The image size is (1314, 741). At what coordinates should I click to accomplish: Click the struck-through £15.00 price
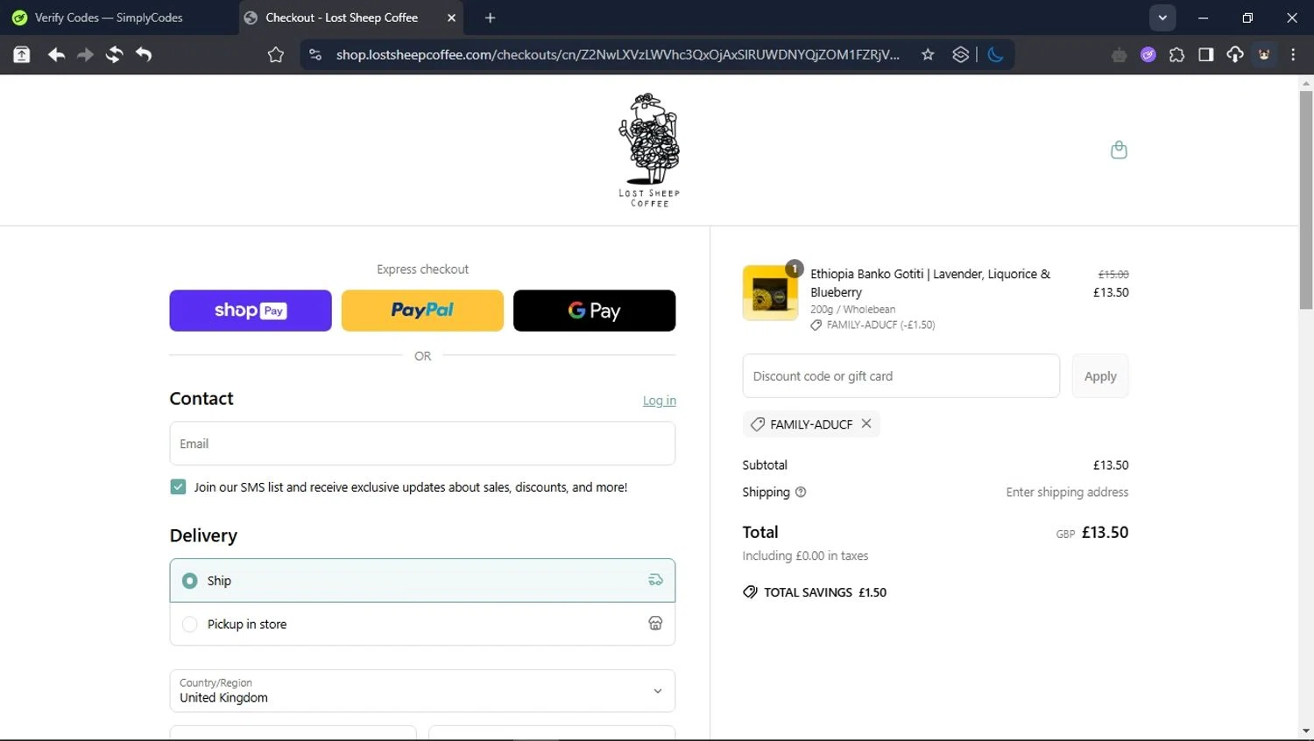[x=1113, y=274]
